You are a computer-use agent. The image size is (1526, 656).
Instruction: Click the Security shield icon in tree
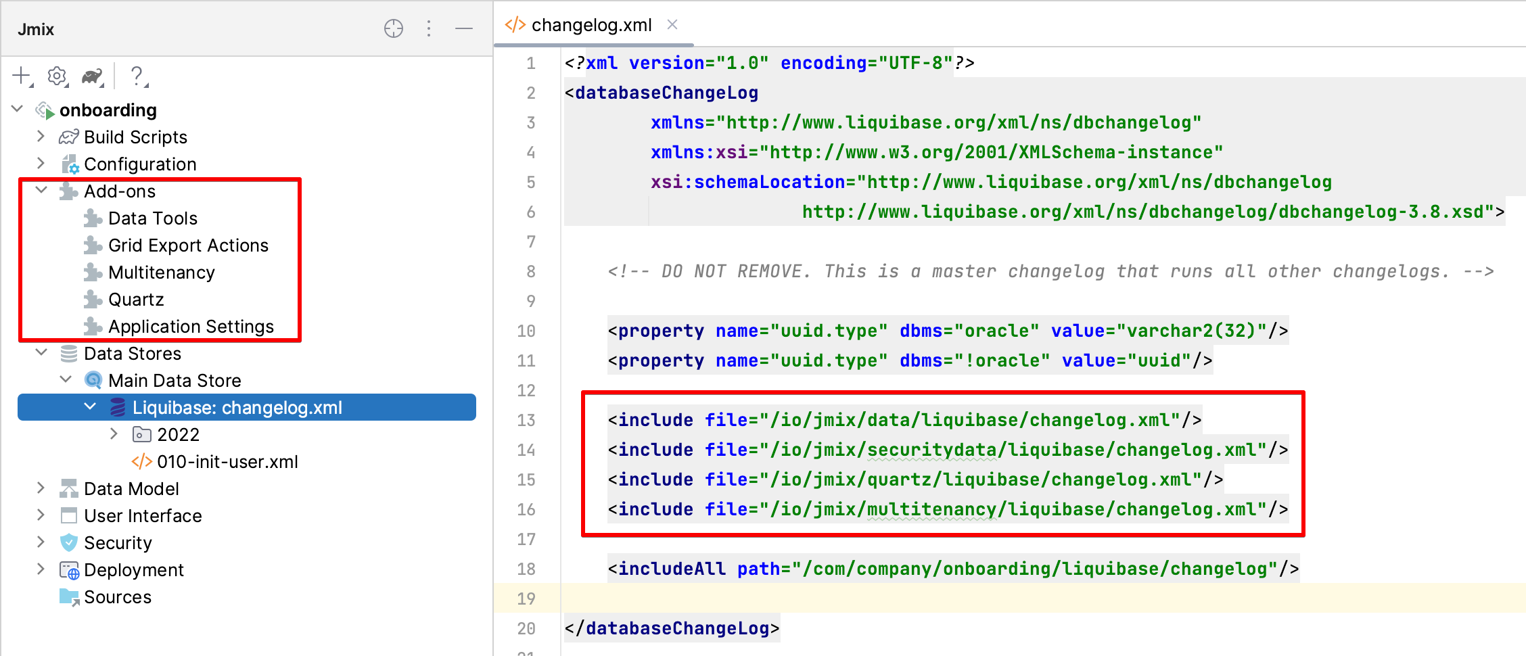69,542
